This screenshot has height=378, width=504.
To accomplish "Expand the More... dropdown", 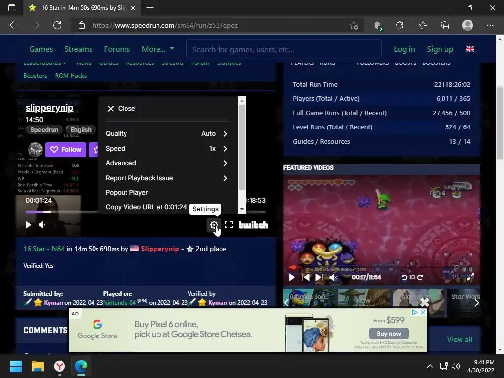I will click(158, 49).
